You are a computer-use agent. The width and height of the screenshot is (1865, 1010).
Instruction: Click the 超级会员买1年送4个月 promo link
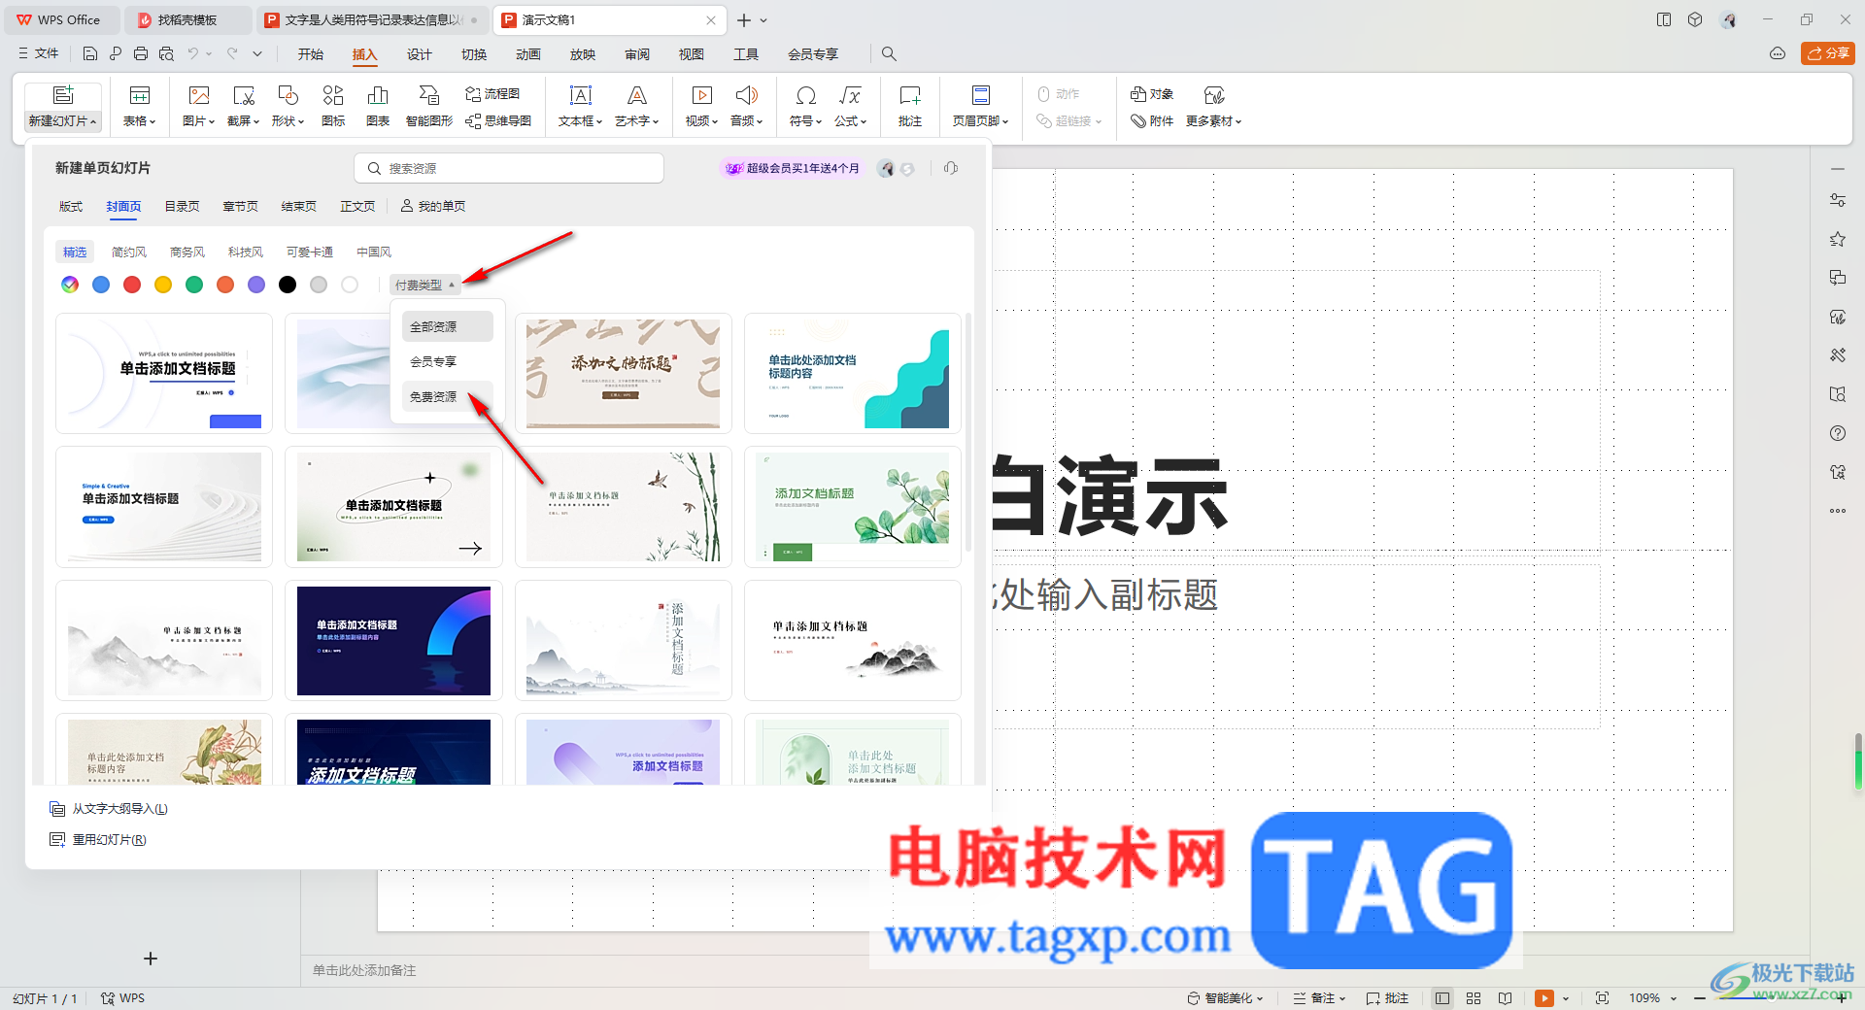(x=793, y=168)
